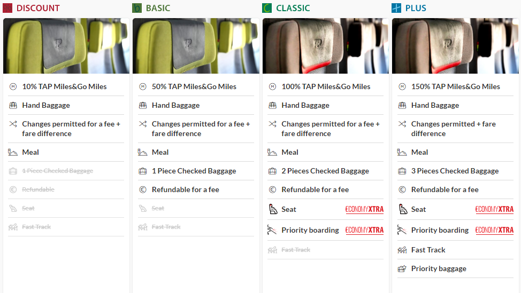
Task: Click the Basic fare header icon
Action: [x=137, y=8]
